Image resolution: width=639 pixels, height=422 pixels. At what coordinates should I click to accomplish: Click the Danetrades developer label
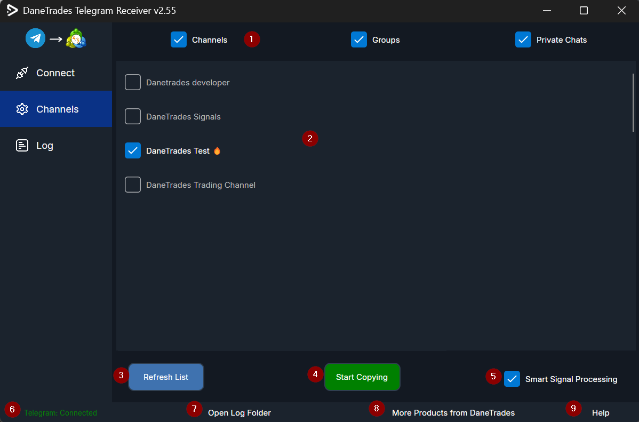click(x=188, y=83)
